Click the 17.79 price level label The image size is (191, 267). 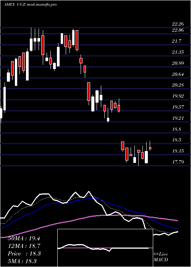coord(178,162)
